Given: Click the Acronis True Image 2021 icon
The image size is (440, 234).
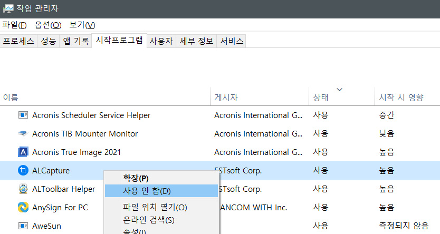Looking at the screenshot, I should click(x=23, y=152).
